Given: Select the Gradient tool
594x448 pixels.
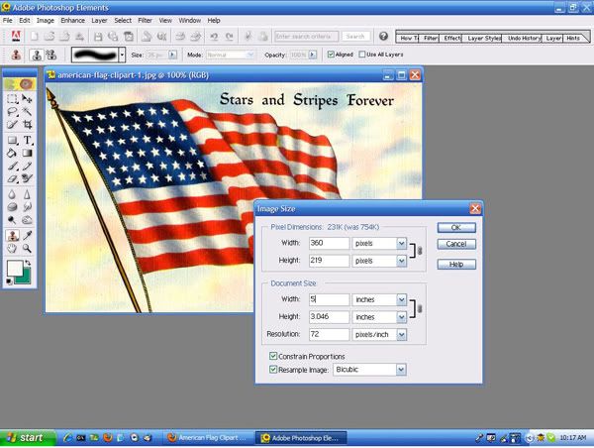Looking at the screenshot, I should 27,153.
